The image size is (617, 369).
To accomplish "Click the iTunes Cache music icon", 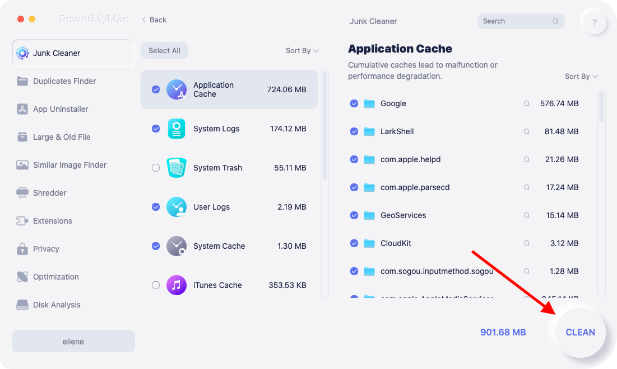I will pyautogui.click(x=177, y=285).
